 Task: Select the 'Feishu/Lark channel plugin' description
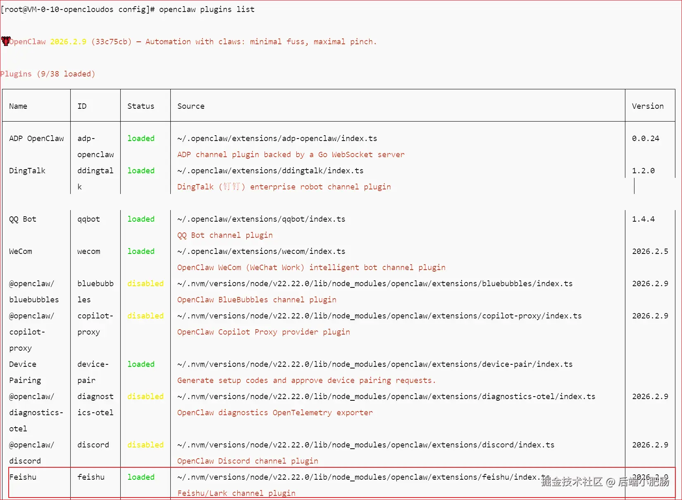[236, 493]
